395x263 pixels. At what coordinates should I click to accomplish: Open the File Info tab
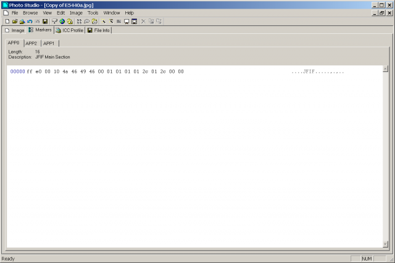point(99,30)
